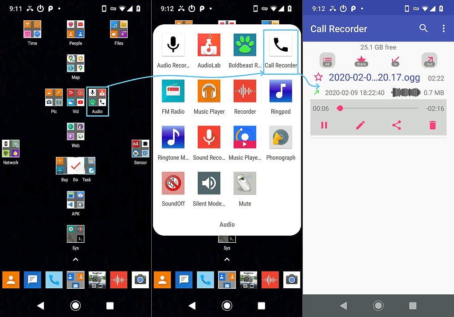Edit the recording with pencil icon

point(360,125)
